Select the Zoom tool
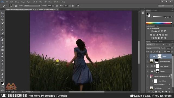The image size is (174, 98). [x=2, y=77]
